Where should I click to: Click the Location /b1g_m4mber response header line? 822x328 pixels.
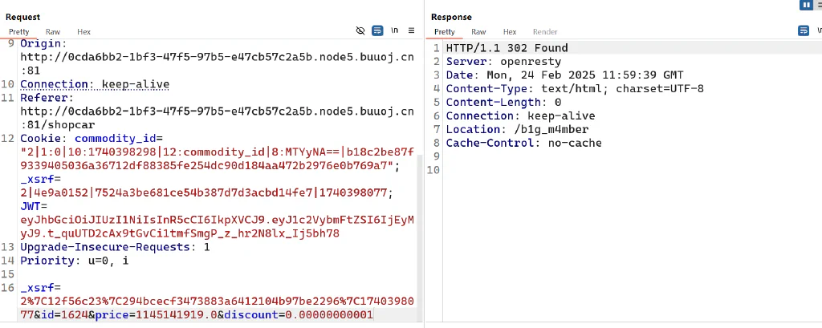(x=518, y=129)
